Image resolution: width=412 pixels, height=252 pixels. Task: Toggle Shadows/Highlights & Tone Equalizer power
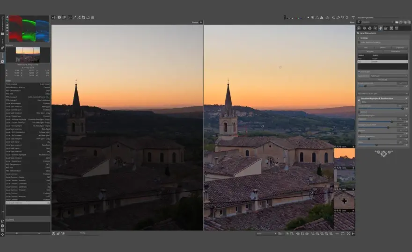pos(359,100)
